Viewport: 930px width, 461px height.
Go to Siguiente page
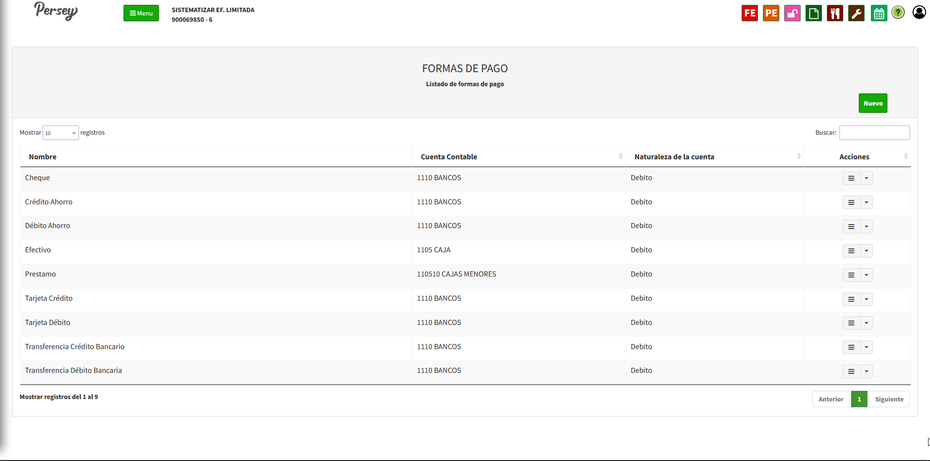(x=889, y=399)
